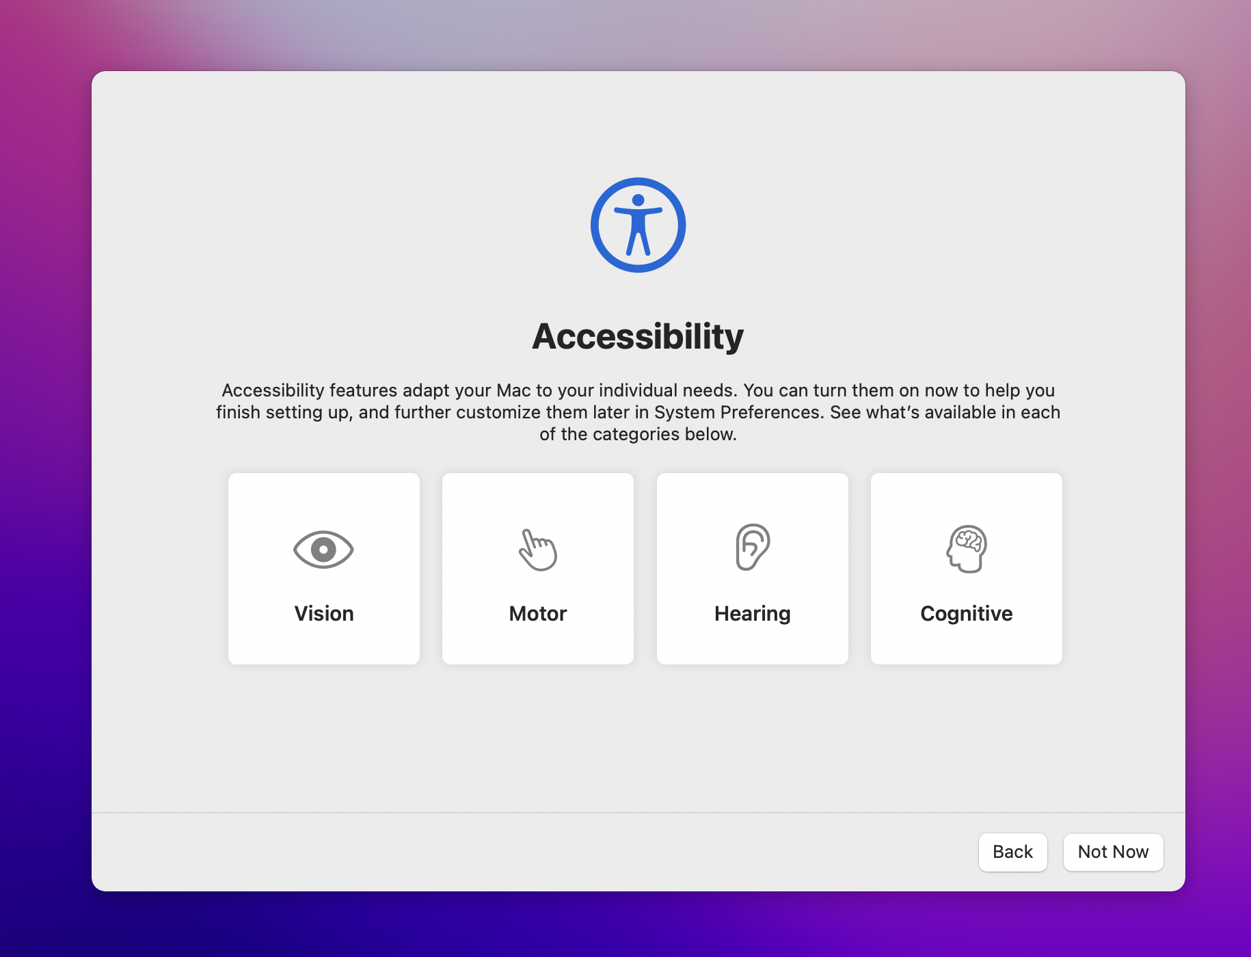Click the bold "Accessibility" heading text

[638, 337]
